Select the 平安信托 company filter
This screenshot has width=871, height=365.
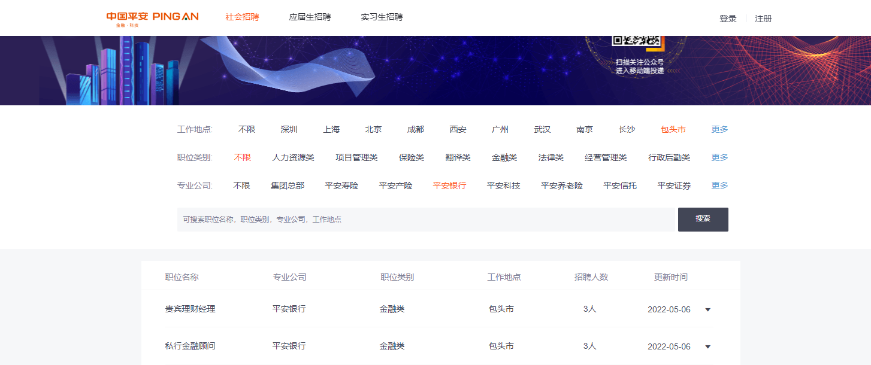(x=621, y=185)
